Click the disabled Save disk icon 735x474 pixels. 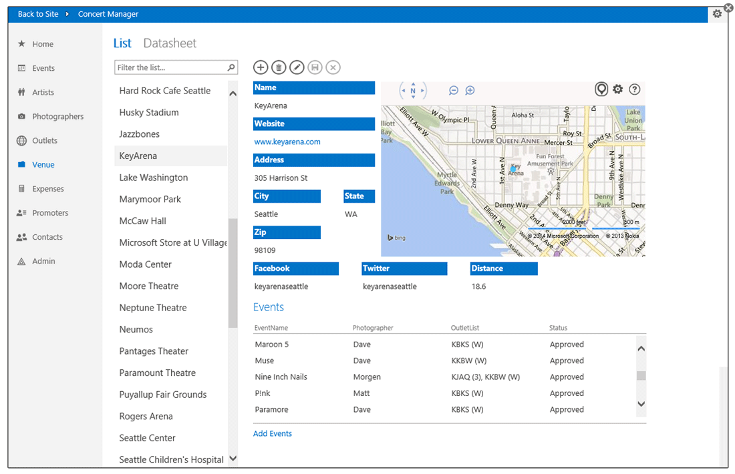pos(315,67)
